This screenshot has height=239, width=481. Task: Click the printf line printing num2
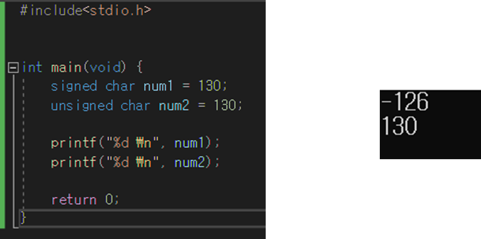pos(136,162)
